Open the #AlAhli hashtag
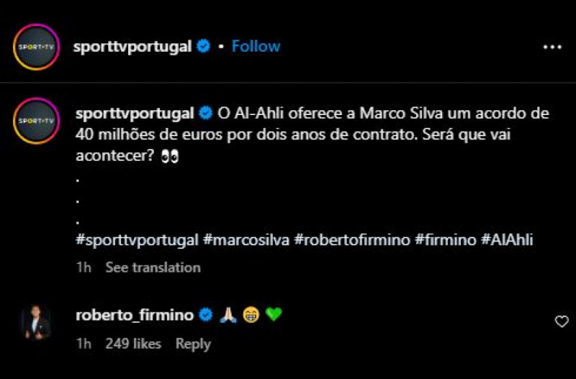 [507, 241]
